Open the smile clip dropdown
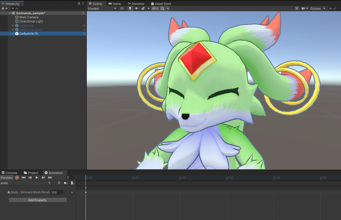 (26, 183)
